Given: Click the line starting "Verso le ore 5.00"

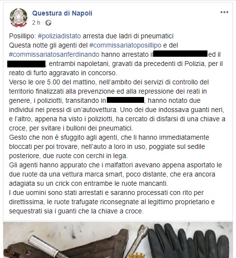Looking at the screenshot, I should pos(109,82).
